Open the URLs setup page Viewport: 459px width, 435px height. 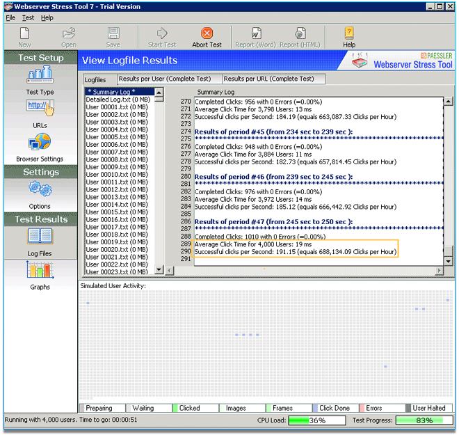(x=40, y=113)
